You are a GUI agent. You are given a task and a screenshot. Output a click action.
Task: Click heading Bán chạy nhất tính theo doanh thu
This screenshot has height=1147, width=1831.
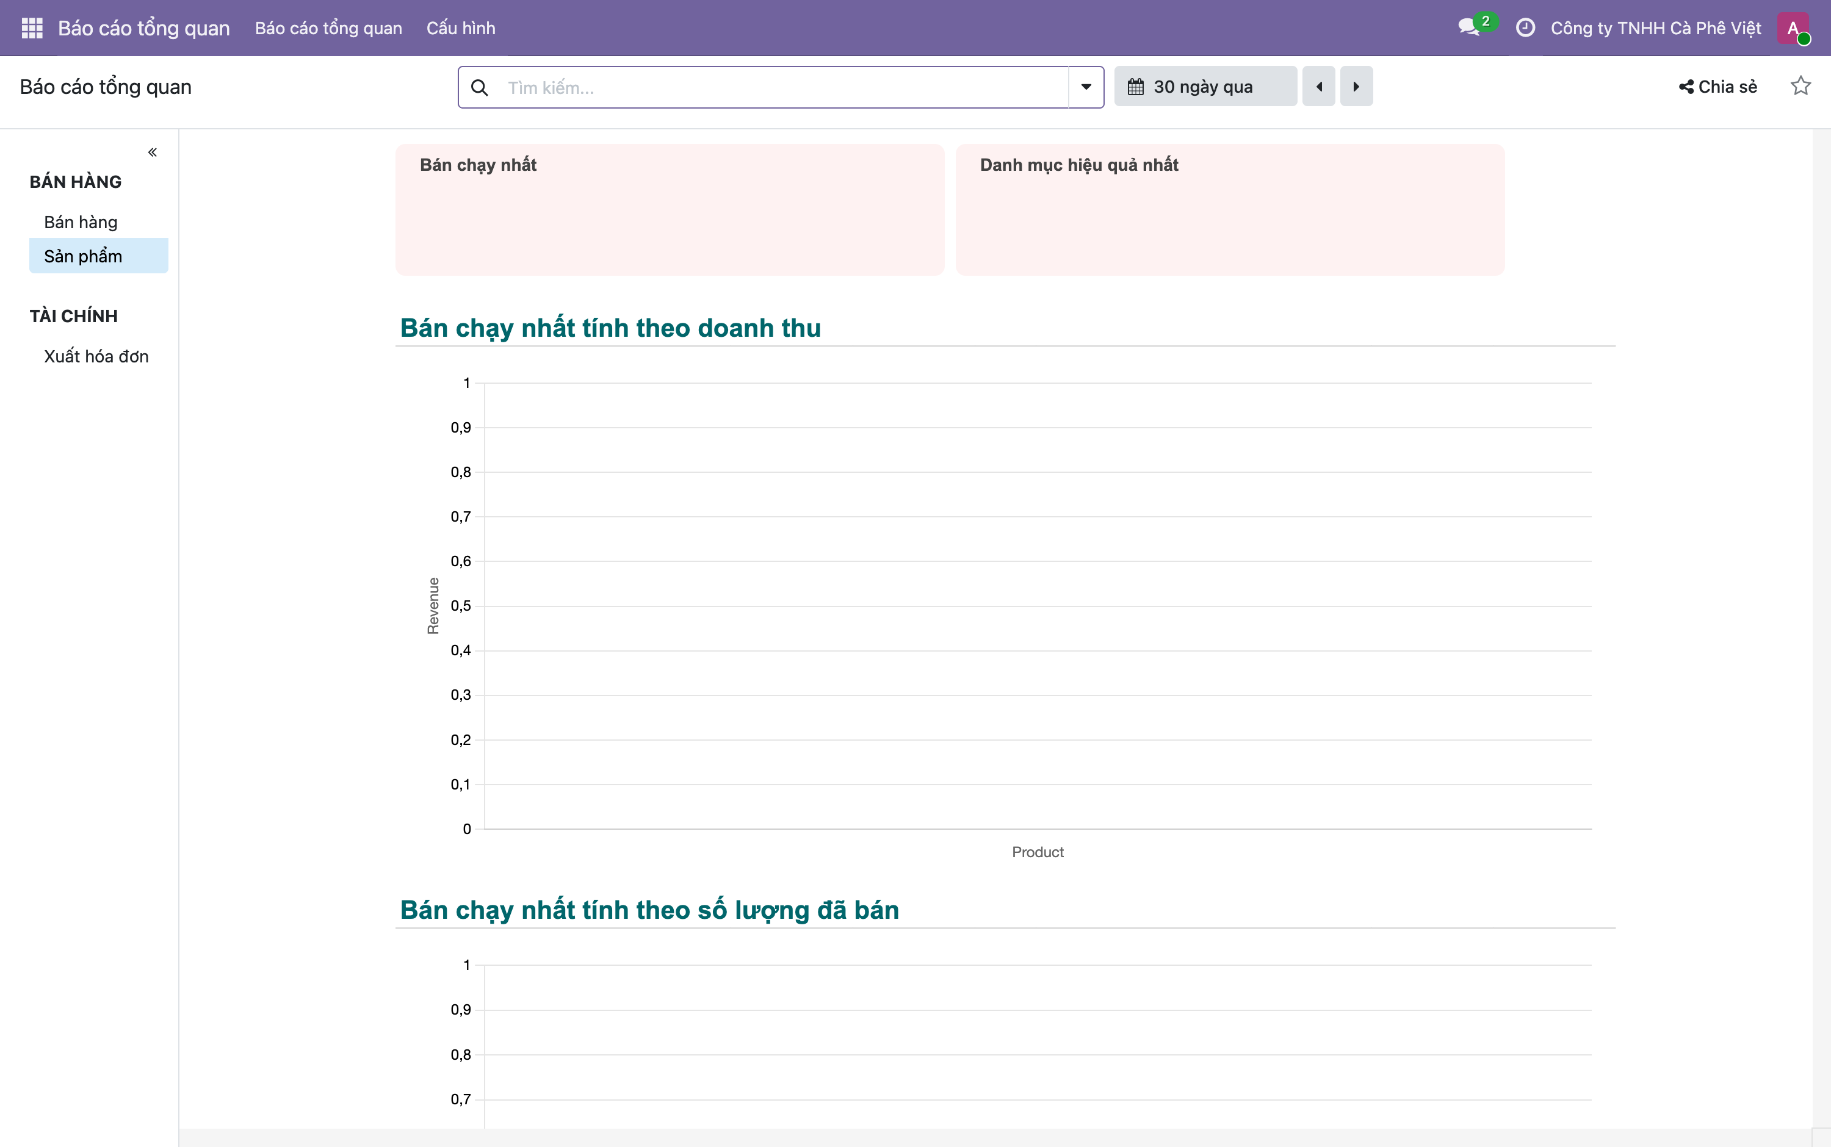click(x=611, y=328)
